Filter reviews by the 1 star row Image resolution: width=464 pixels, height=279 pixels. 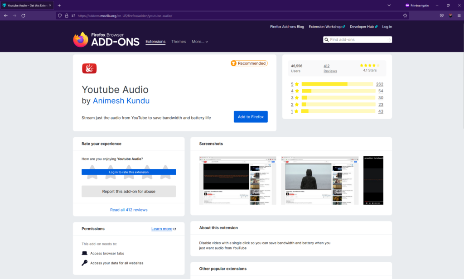337,111
